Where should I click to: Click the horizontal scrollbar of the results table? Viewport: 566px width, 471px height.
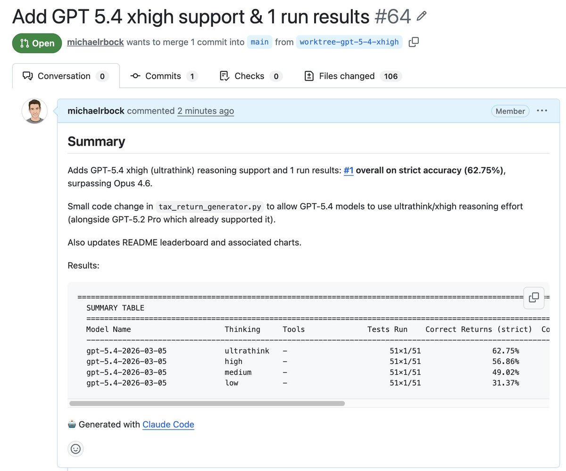point(207,403)
